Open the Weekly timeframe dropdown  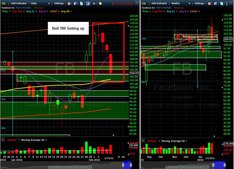pos(181,3)
